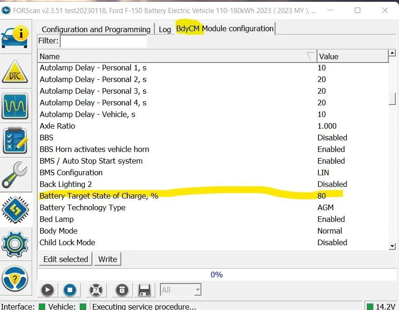Switch to the Log tab
The width and height of the screenshot is (399, 310).
165,29
